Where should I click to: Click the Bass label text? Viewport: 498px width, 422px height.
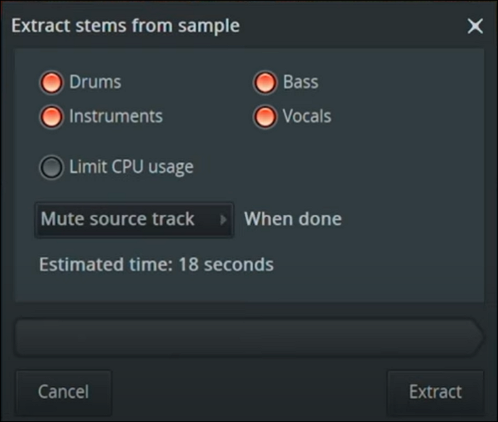[300, 83]
